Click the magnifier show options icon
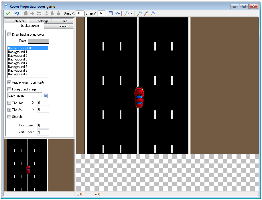The image size is (262, 200). 127,13
